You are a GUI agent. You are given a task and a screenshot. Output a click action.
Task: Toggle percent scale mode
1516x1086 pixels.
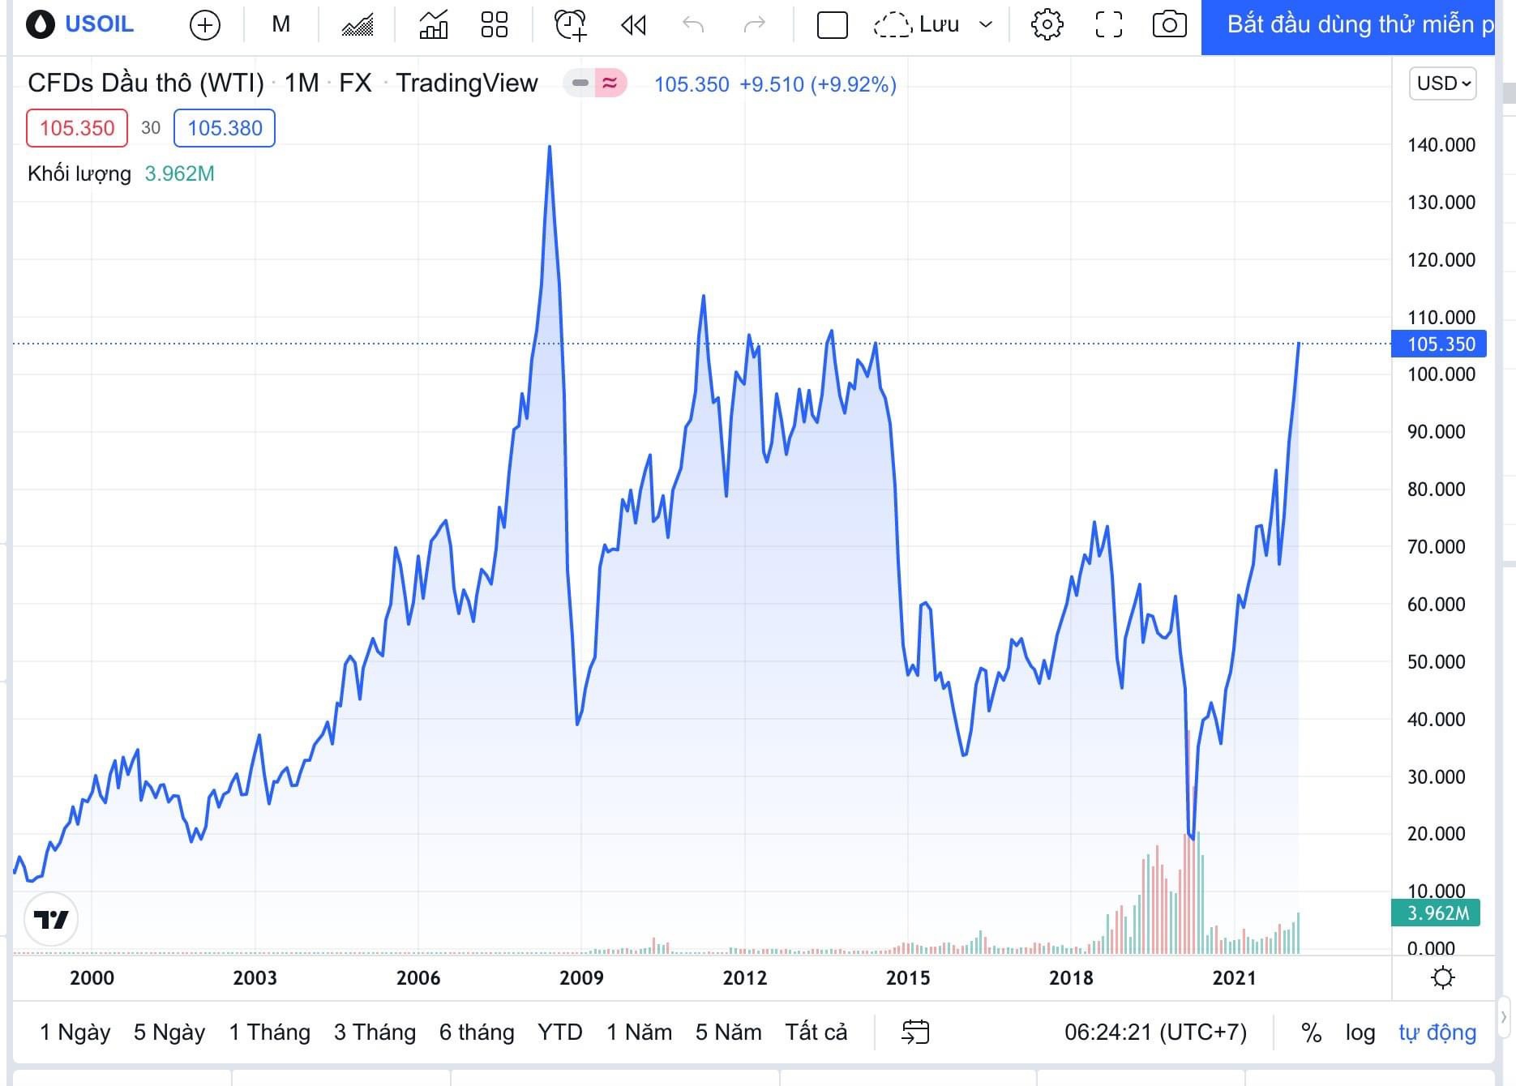(x=1311, y=1033)
